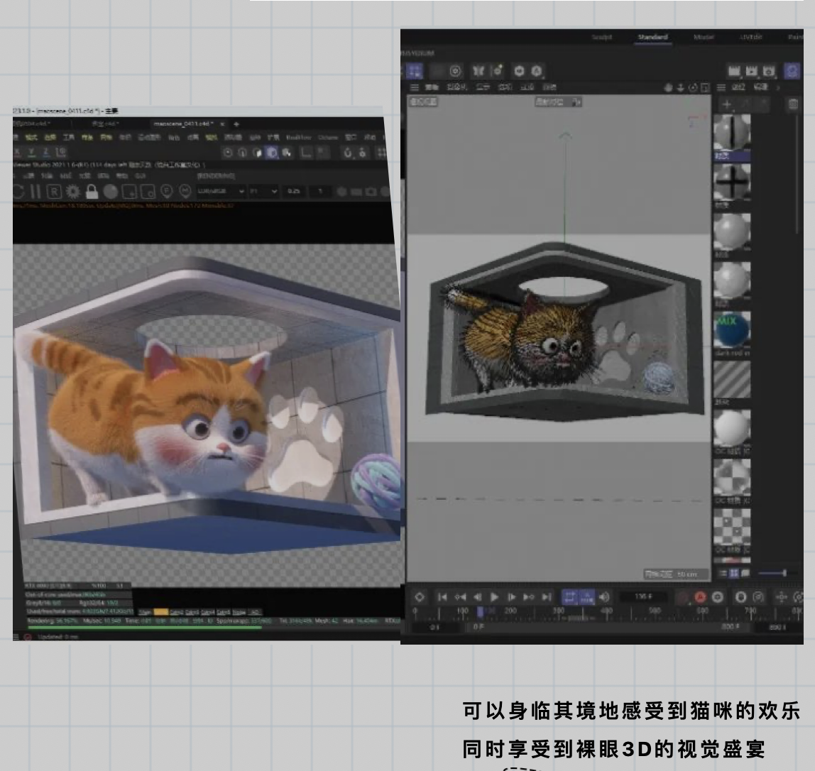The width and height of the screenshot is (815, 771).
Task: Open Render Settings clapperboard icon
Action: 769,71
